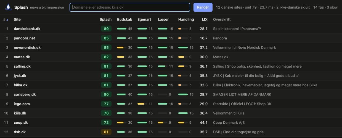Sort table by Site column header
This screenshot has width=342, height=138.
coord(17,19)
